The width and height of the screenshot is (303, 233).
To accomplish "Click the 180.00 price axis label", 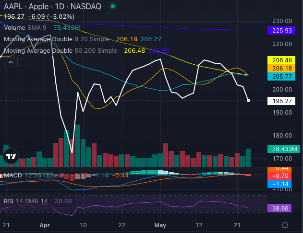I will click(282, 135).
